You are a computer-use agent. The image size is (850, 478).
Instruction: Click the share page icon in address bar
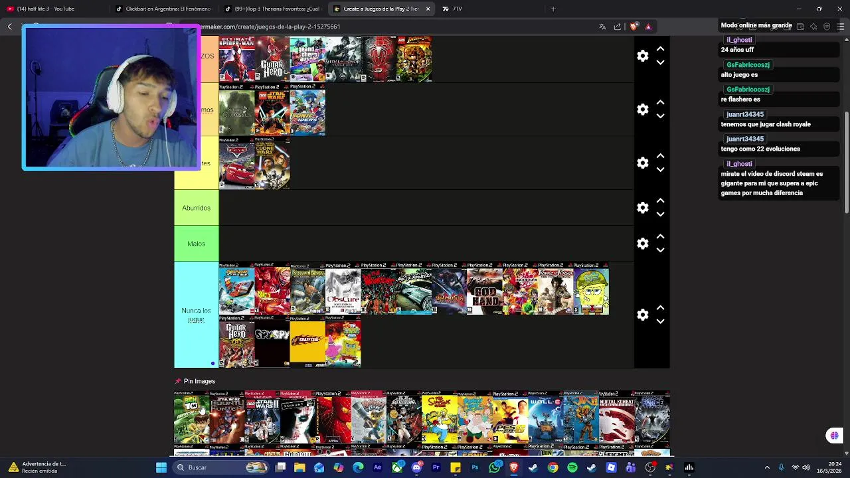tap(618, 27)
